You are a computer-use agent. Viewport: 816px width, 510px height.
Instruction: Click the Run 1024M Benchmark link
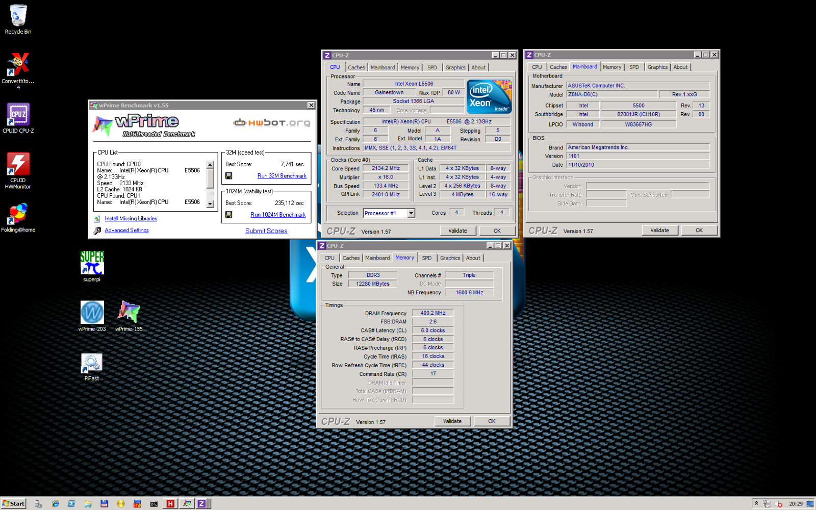point(278,215)
